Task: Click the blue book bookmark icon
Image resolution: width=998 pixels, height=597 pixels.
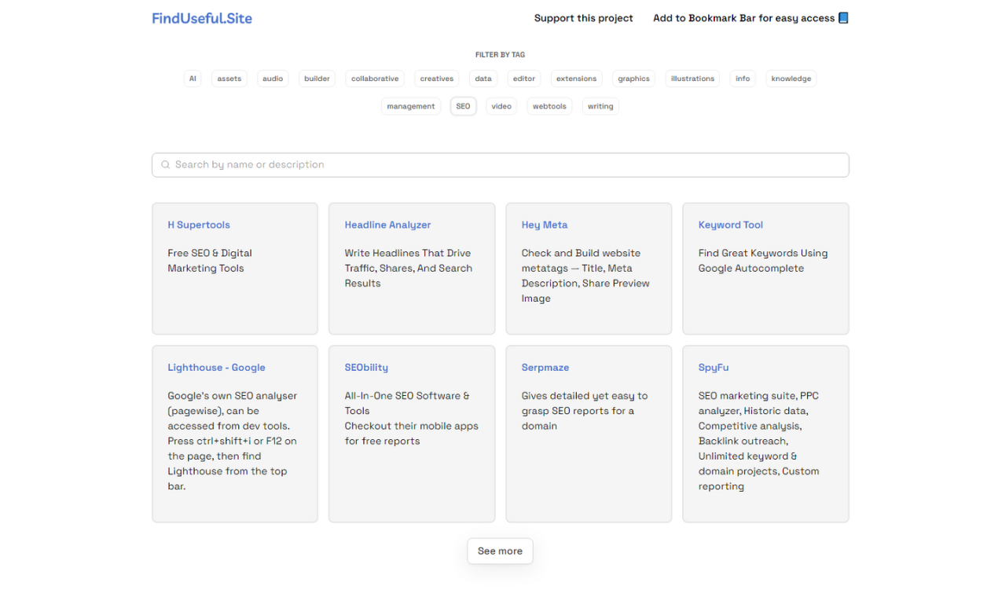Action: pos(843,18)
